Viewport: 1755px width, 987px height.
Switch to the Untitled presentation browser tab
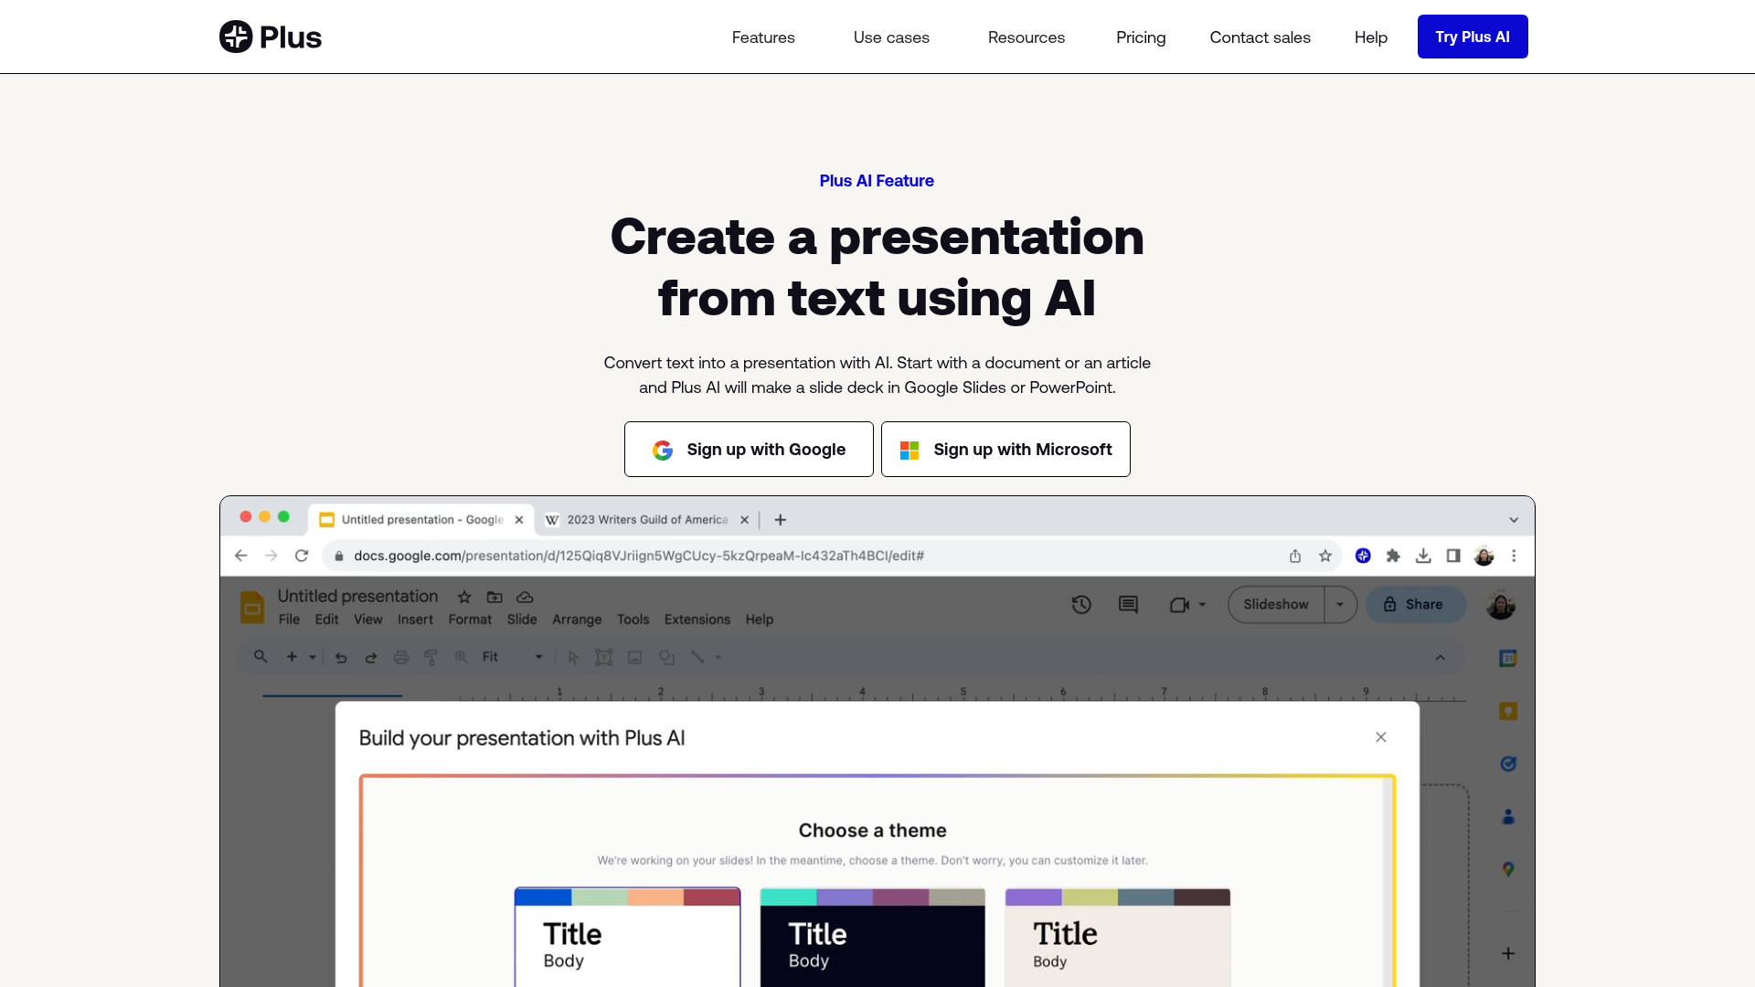[421, 520]
